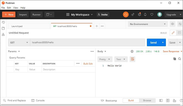Screen dimensions: 183x106
Task: Open the comments icon beside the pencil
Action: (x=179, y=33)
